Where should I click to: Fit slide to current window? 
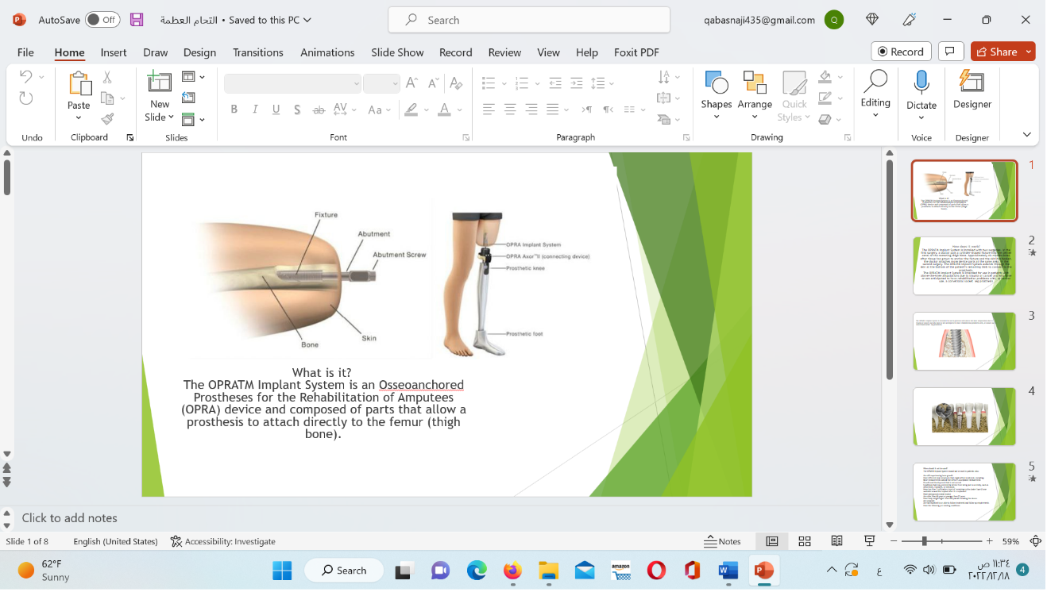(x=1036, y=541)
